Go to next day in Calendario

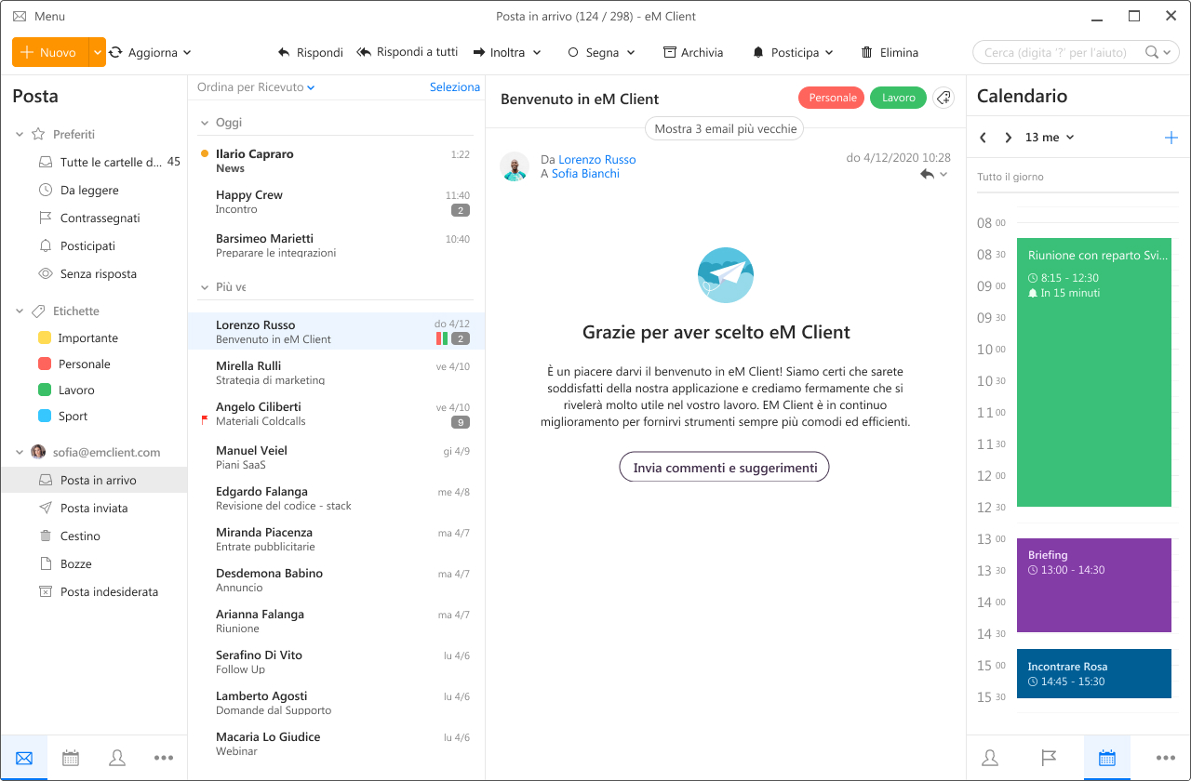tap(1008, 138)
